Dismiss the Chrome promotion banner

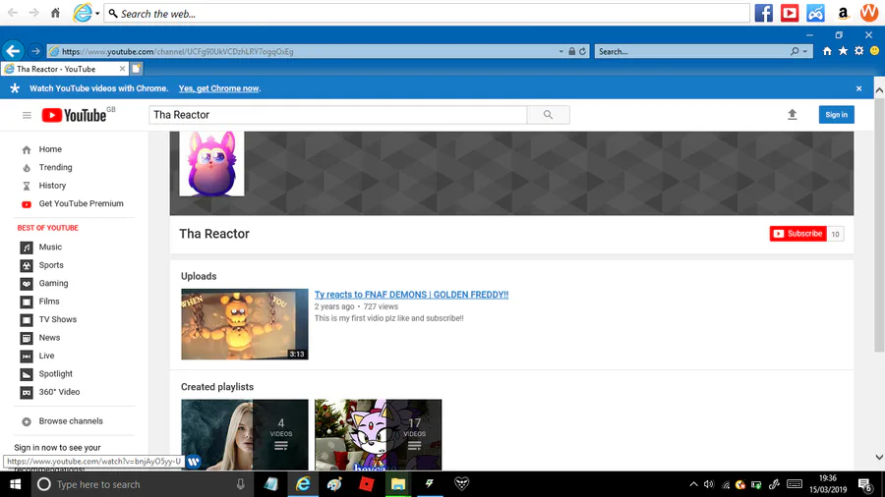858,88
